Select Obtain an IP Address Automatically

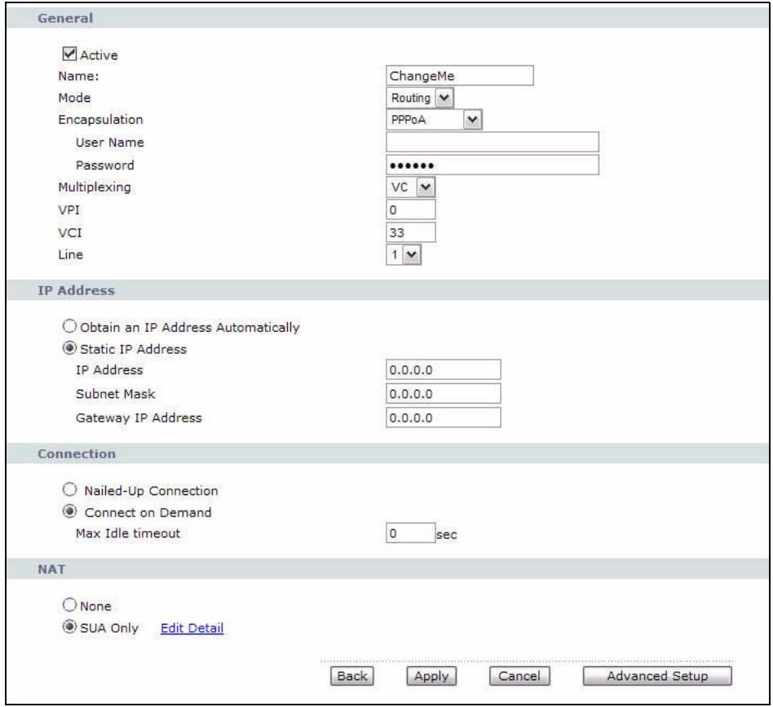(x=69, y=326)
